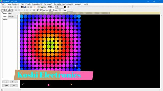Screen dimensions: 163x91
Task: Click the Current program name field
Action: coord(13,16)
